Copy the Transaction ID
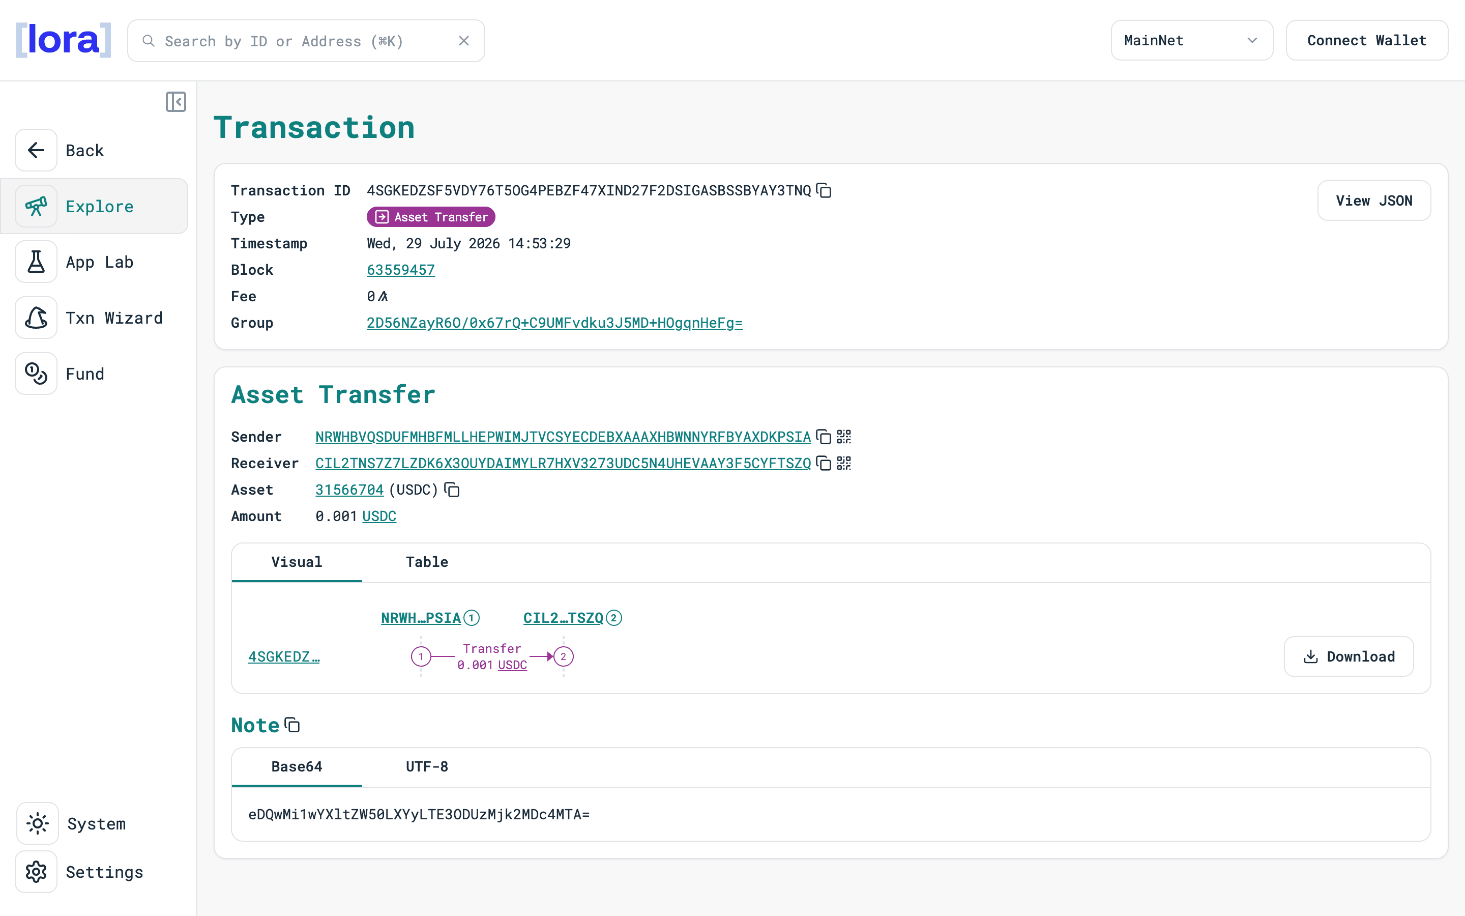Image resolution: width=1465 pixels, height=916 pixels. coord(824,190)
